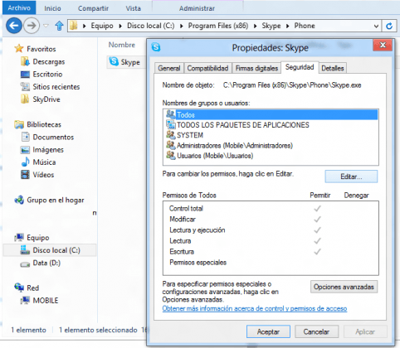
Task: Select Data (D:) drive icon
Action: coord(25,263)
